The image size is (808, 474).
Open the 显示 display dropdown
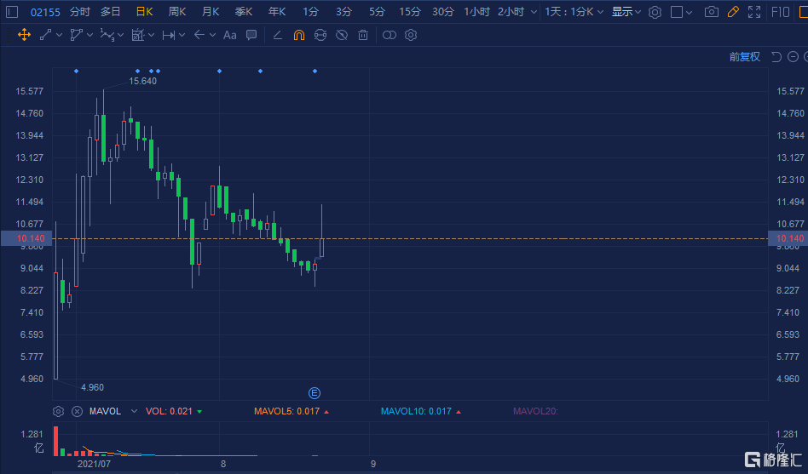[626, 12]
